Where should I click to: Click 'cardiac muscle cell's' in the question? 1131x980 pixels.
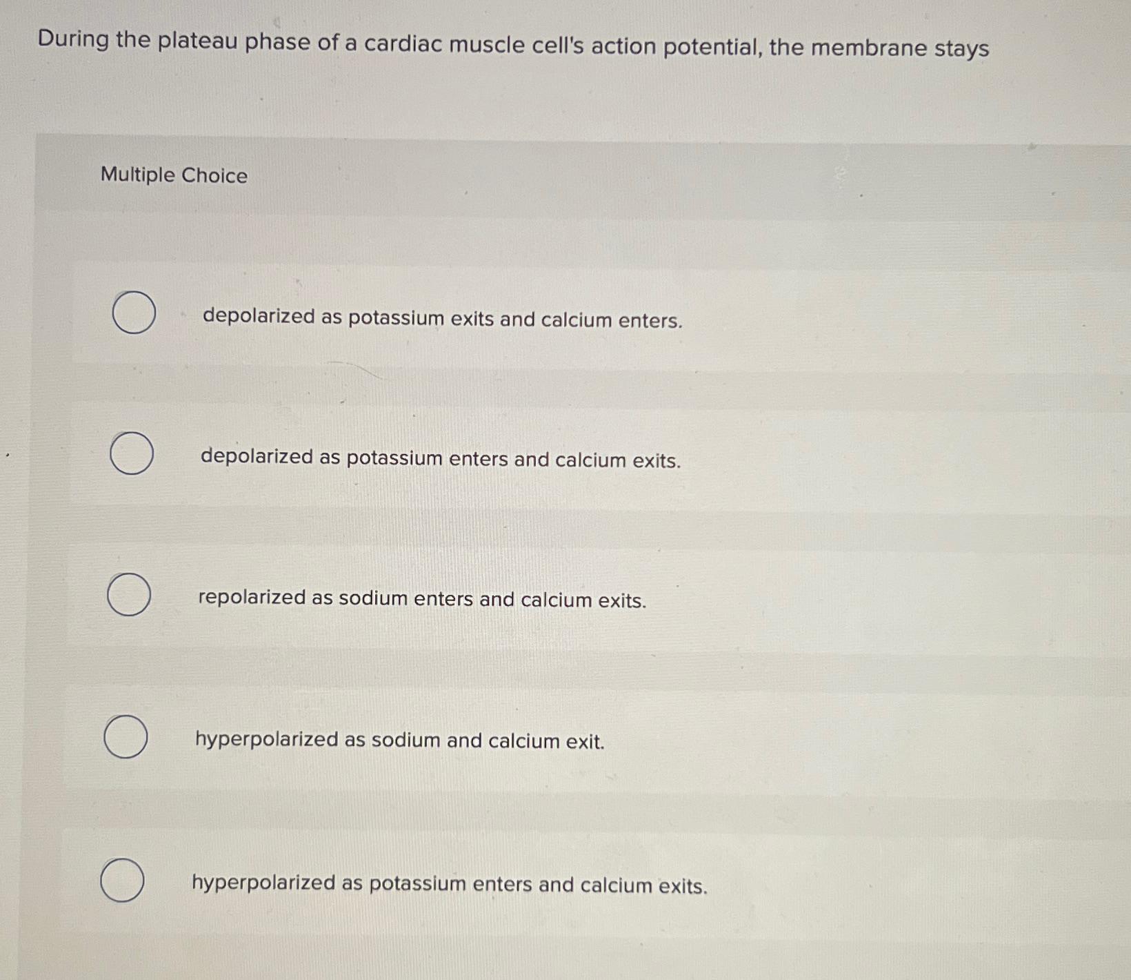coord(474,45)
